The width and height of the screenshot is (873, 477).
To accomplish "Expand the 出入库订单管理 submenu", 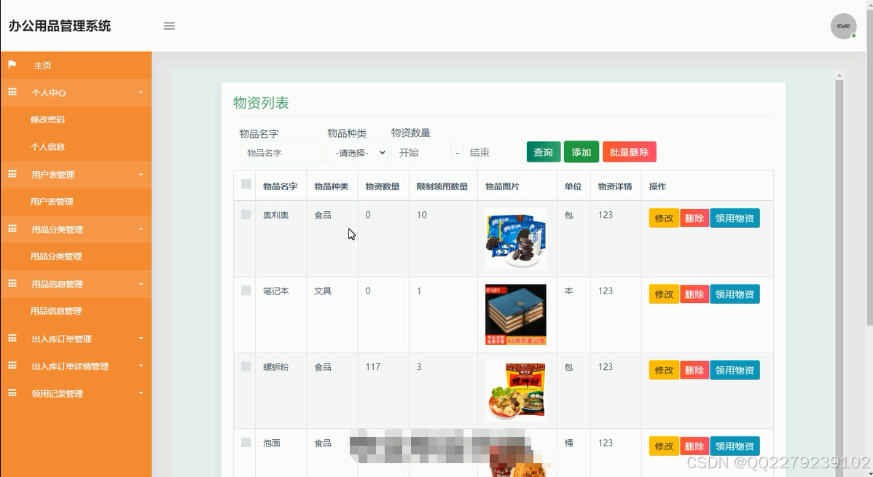I will [x=76, y=338].
